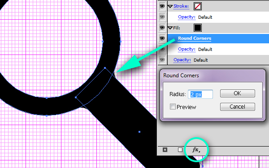
Task: Toggle visibility of the Fill attribute
Action: tap(162, 28)
